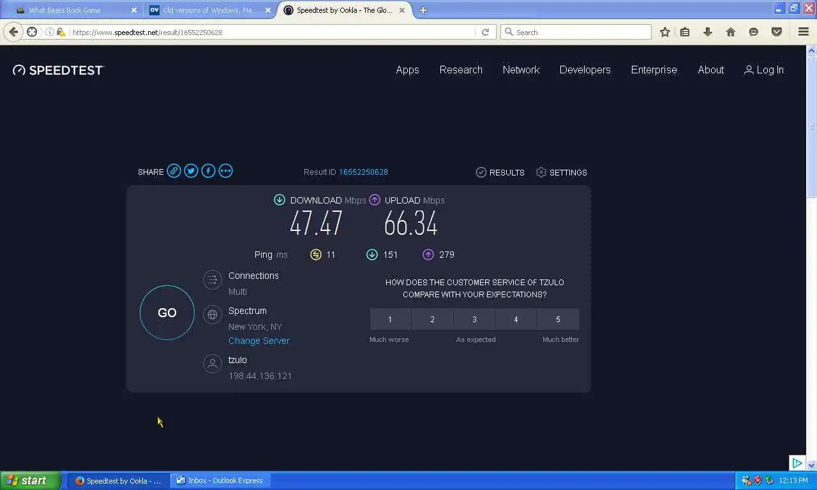817x490 pixels.
Task: Click the 12:13 PM system clock
Action: tap(793, 480)
